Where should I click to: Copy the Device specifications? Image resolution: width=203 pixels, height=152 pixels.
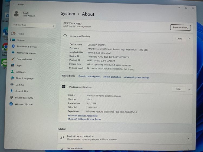click(179, 39)
